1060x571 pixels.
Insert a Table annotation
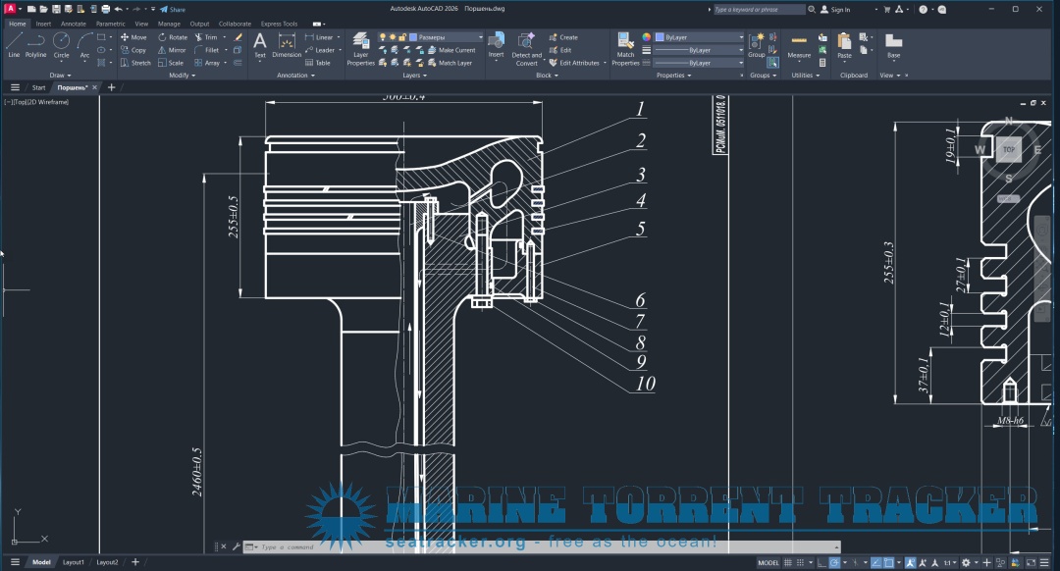(318, 63)
